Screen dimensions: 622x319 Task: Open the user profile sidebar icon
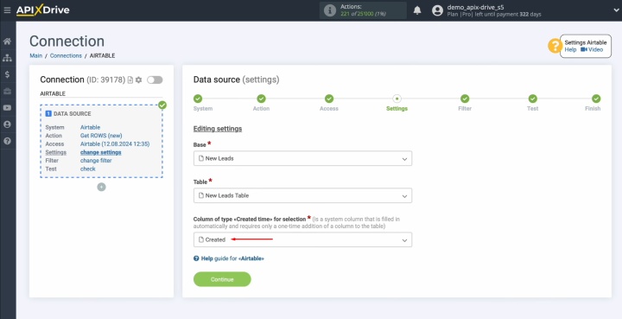[x=7, y=124]
